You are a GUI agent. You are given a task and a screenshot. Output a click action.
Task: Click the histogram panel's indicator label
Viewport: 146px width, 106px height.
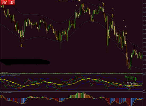click(7, 92)
